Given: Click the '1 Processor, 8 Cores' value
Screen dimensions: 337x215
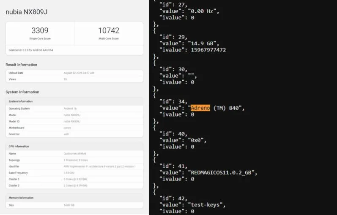Looking at the screenshot, I should tap(76, 160).
